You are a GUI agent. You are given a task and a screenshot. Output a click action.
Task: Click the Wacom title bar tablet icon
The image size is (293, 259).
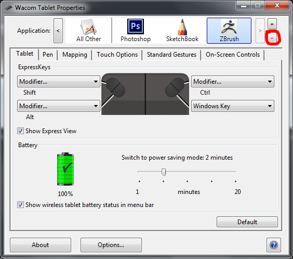click(8, 8)
